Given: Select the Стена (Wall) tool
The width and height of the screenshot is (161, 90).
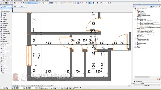Looking at the screenshot, I should pyautogui.click(x=6, y=13).
